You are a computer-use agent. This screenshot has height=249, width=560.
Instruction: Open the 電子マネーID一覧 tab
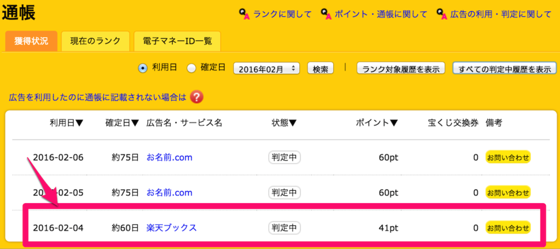point(177,40)
